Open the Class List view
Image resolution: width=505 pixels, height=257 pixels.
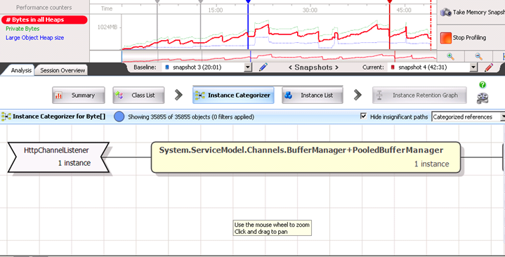click(x=138, y=95)
